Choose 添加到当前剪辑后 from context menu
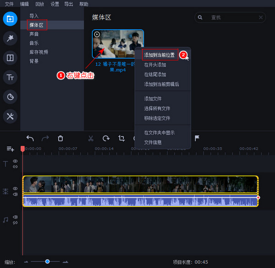This screenshot has width=275, height=268. (163, 84)
